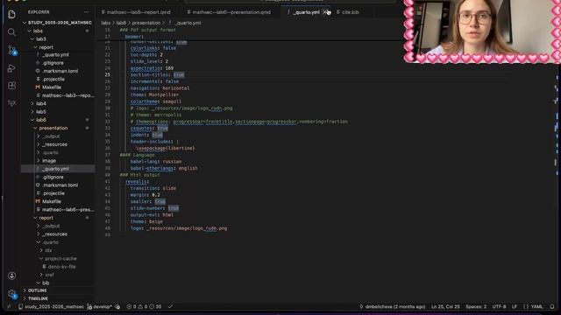Click _quarto.yml in the breadcrumb path

188,23
